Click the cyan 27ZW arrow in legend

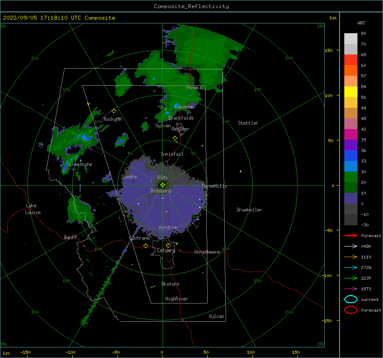(351, 268)
